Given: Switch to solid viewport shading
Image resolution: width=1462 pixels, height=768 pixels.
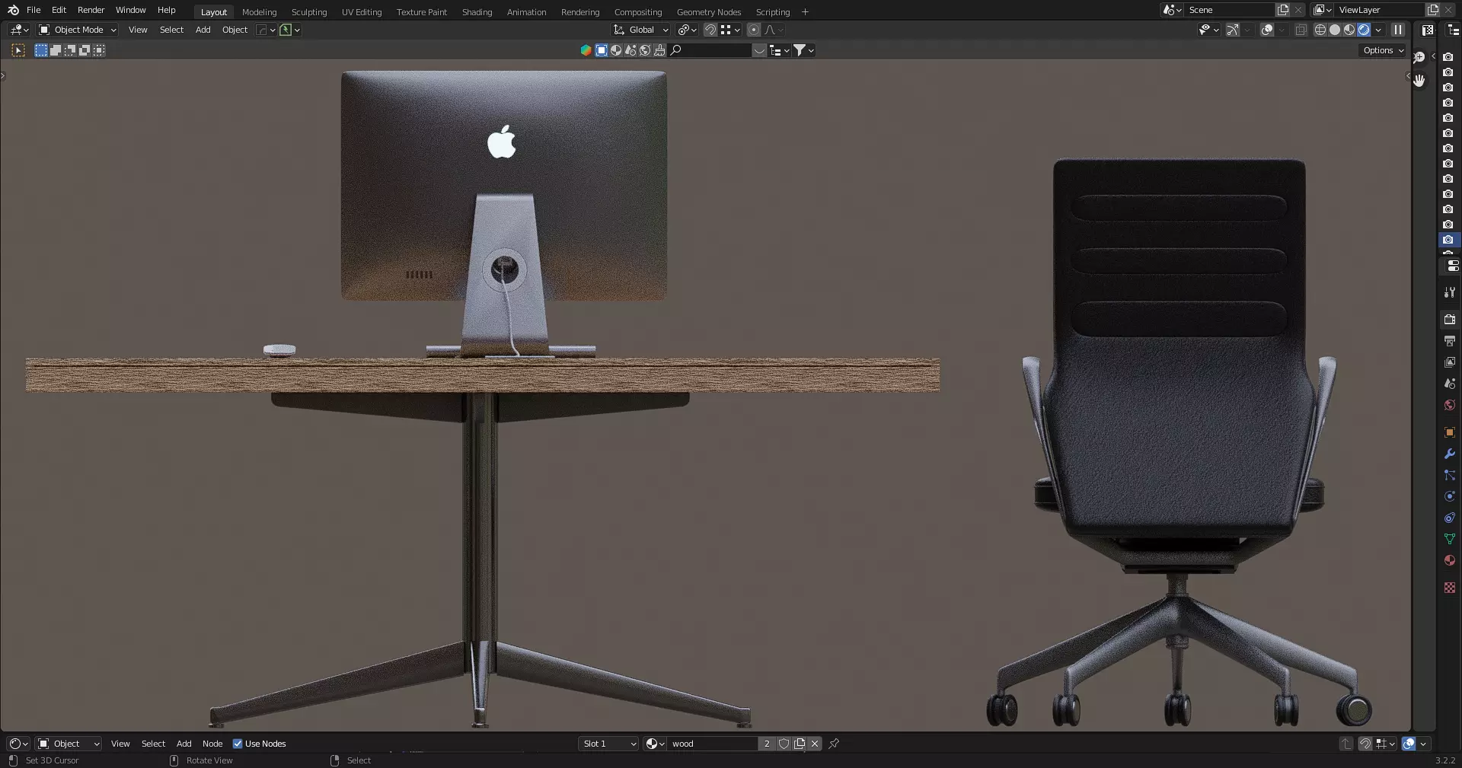Looking at the screenshot, I should 1335,30.
